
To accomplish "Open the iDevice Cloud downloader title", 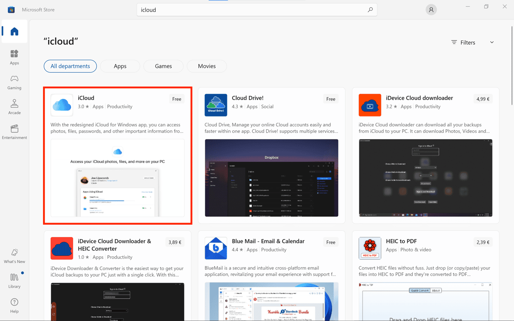I will 419,98.
